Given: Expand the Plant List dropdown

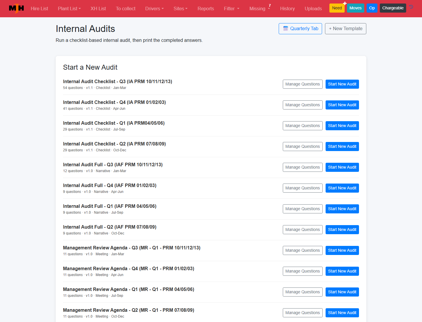Looking at the screenshot, I should (69, 8).
